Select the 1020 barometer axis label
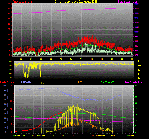This screenshot has width=149, height=139. click(x=136, y=13)
